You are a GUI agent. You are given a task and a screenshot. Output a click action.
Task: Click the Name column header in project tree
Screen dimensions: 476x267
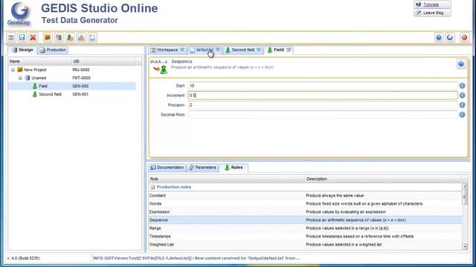point(39,62)
